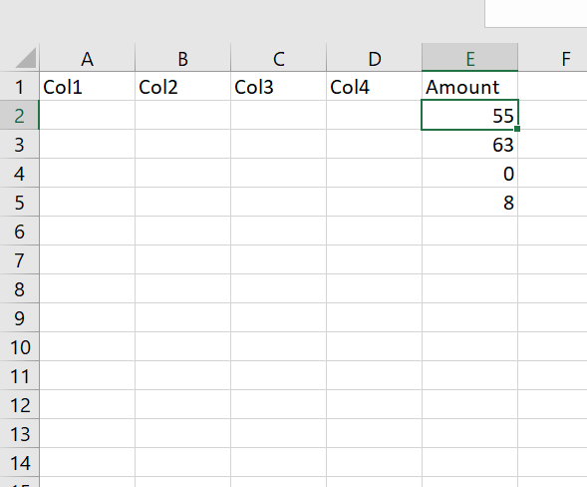Select column C header

pyautogui.click(x=278, y=57)
